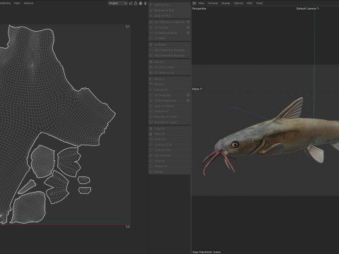Click the lock icon next to Project dropdown

pyautogui.click(x=136, y=3)
